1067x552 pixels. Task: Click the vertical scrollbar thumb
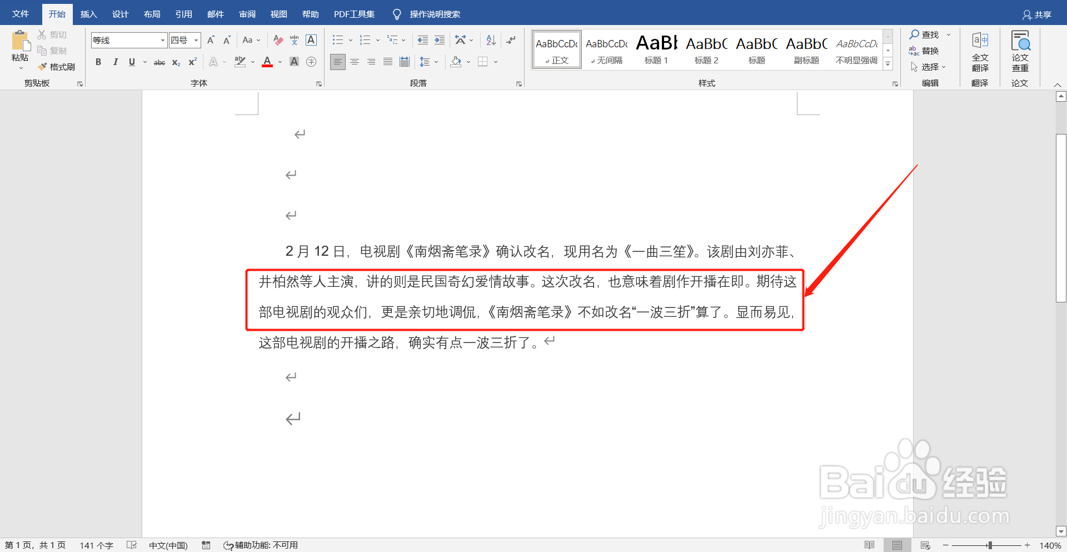pyautogui.click(x=1061, y=218)
